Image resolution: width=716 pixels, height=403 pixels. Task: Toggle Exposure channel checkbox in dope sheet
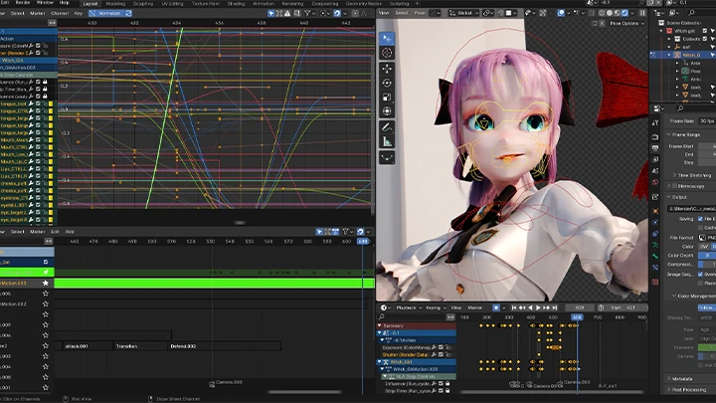[441, 347]
